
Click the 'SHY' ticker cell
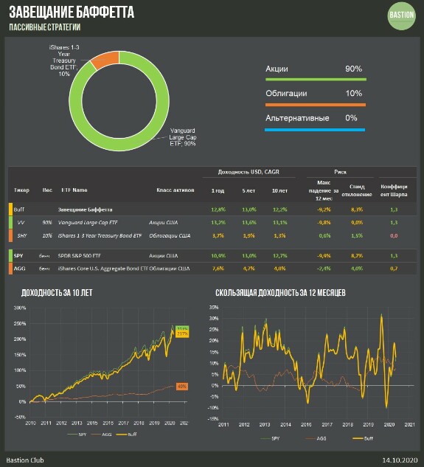pyautogui.click(x=21, y=235)
